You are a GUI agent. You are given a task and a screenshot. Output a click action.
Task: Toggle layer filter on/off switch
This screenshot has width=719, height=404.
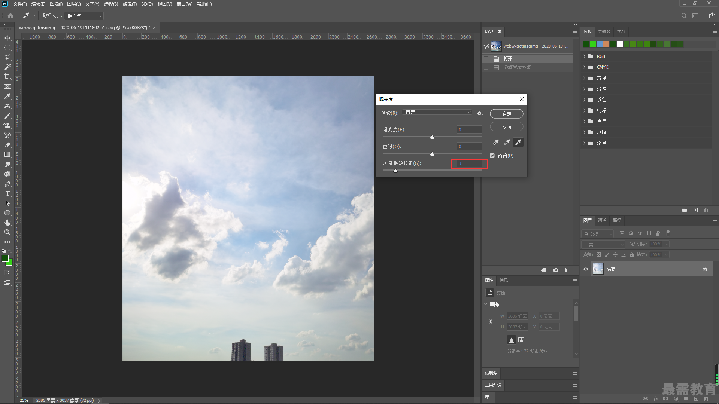tap(668, 232)
